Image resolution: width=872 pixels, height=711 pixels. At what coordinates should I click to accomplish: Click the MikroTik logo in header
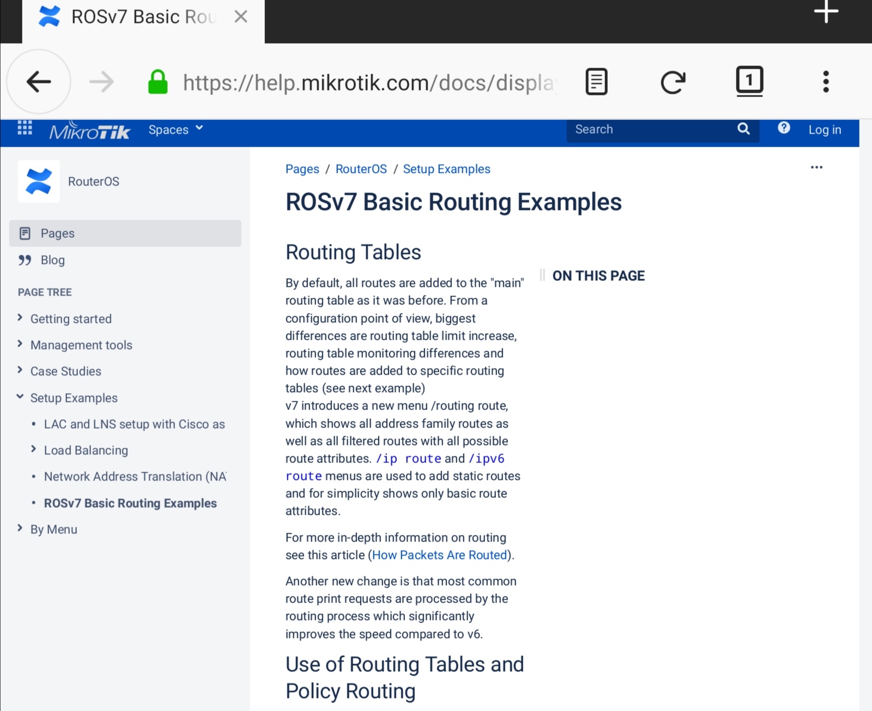point(89,131)
